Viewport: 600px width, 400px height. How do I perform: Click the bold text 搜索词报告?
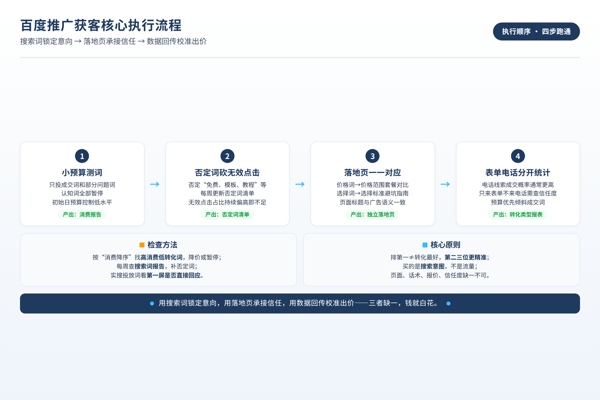[x=149, y=266]
